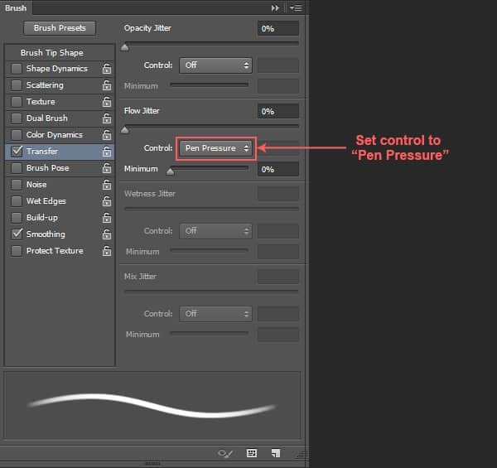Select the Dual Brush label
Viewport: 497px width, 468px height.
[47, 118]
